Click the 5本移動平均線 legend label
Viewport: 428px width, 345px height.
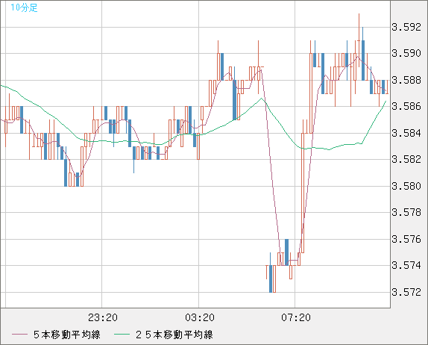pos(67,335)
